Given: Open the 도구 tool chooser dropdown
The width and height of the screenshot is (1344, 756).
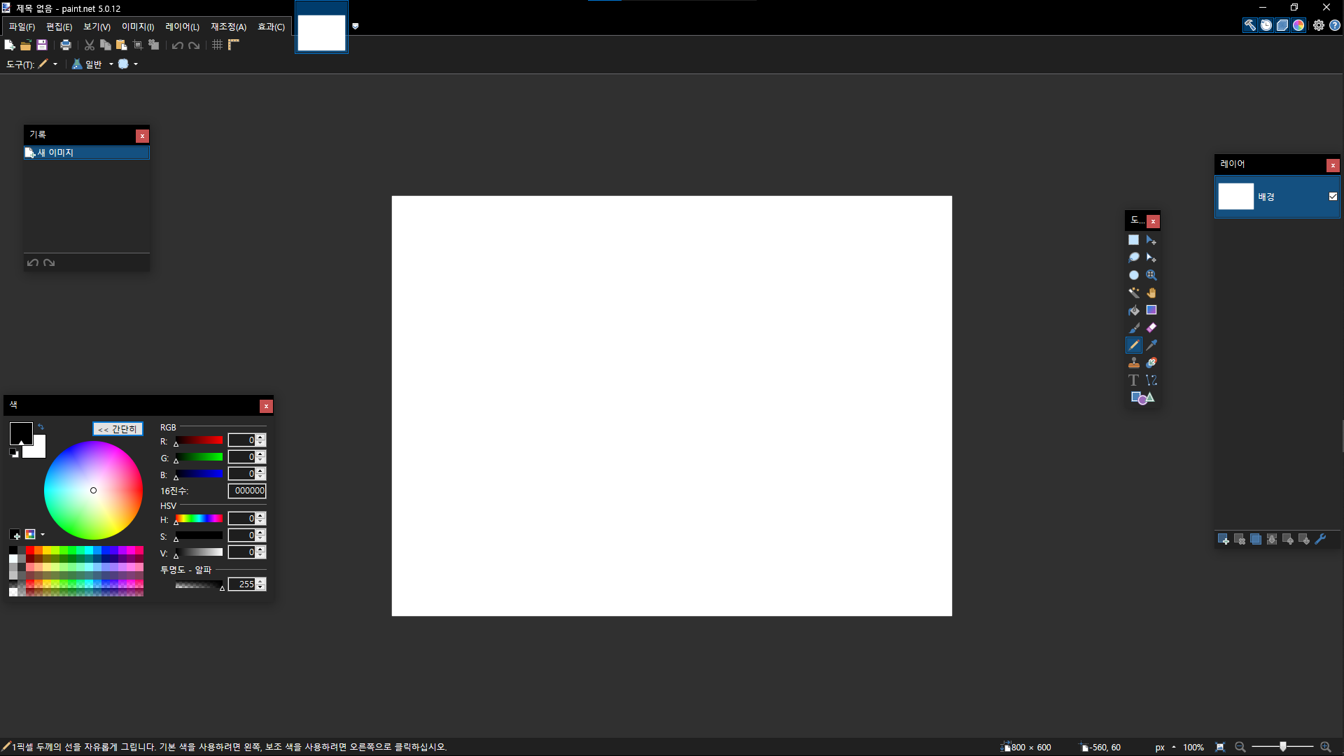Looking at the screenshot, I should (x=55, y=64).
